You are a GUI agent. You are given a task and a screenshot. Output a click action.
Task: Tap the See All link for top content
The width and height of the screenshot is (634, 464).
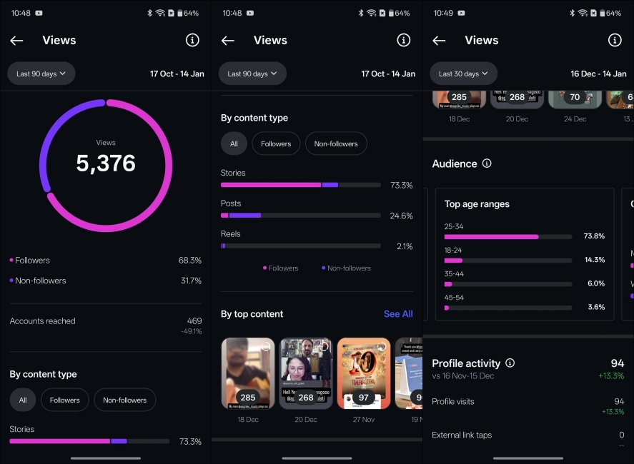[398, 313]
